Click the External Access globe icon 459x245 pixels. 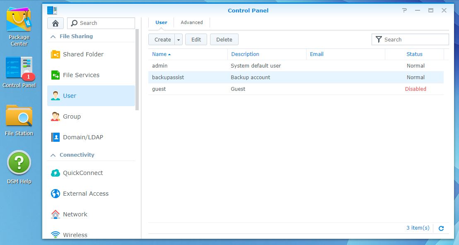[56, 194]
